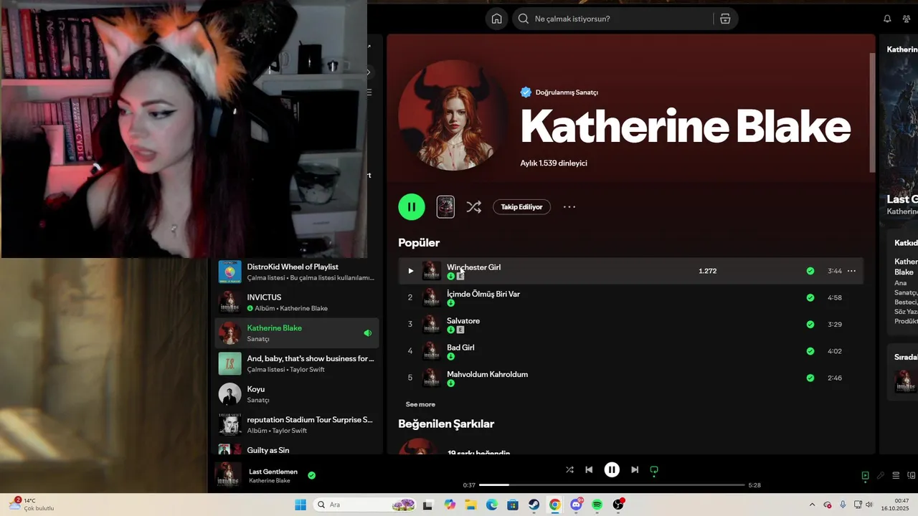
Task: Toggle the liked checkmark next to Last Gentlemen
Action: (x=311, y=475)
